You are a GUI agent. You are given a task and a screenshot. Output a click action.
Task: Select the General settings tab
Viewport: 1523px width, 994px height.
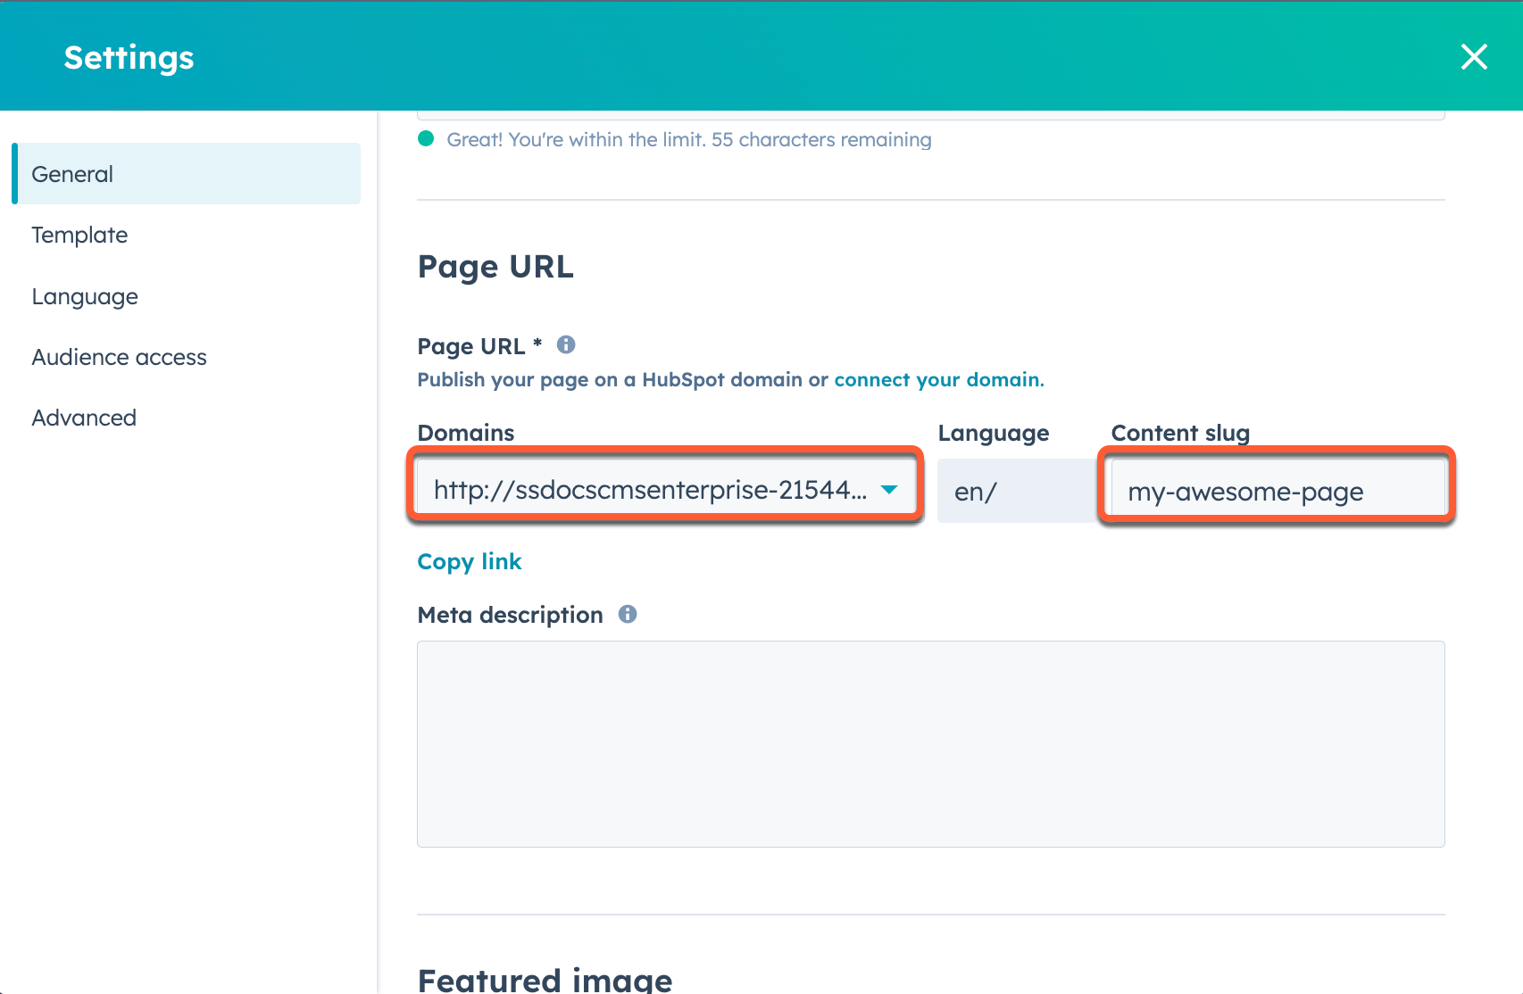pos(72,173)
